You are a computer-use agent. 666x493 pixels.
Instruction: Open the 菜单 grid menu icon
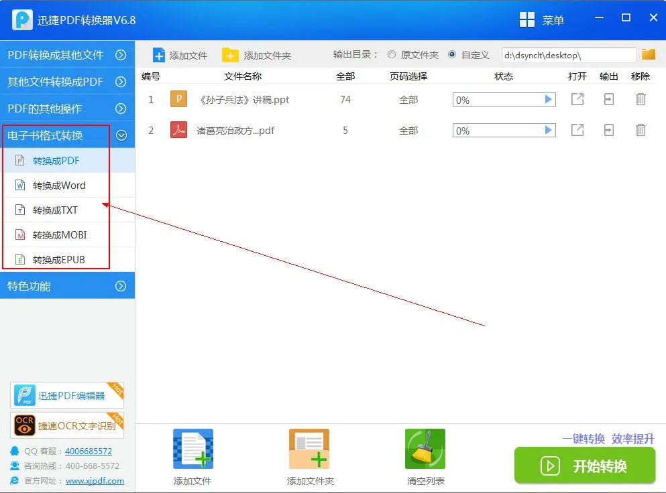click(x=527, y=19)
